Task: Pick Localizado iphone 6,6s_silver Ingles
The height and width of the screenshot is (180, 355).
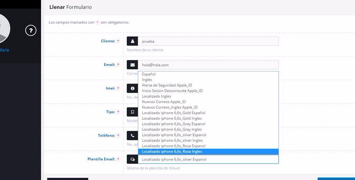Action: click(208, 140)
